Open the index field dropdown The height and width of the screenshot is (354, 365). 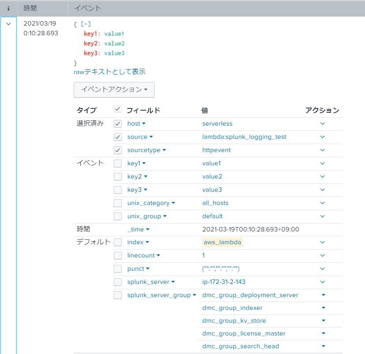pos(138,242)
